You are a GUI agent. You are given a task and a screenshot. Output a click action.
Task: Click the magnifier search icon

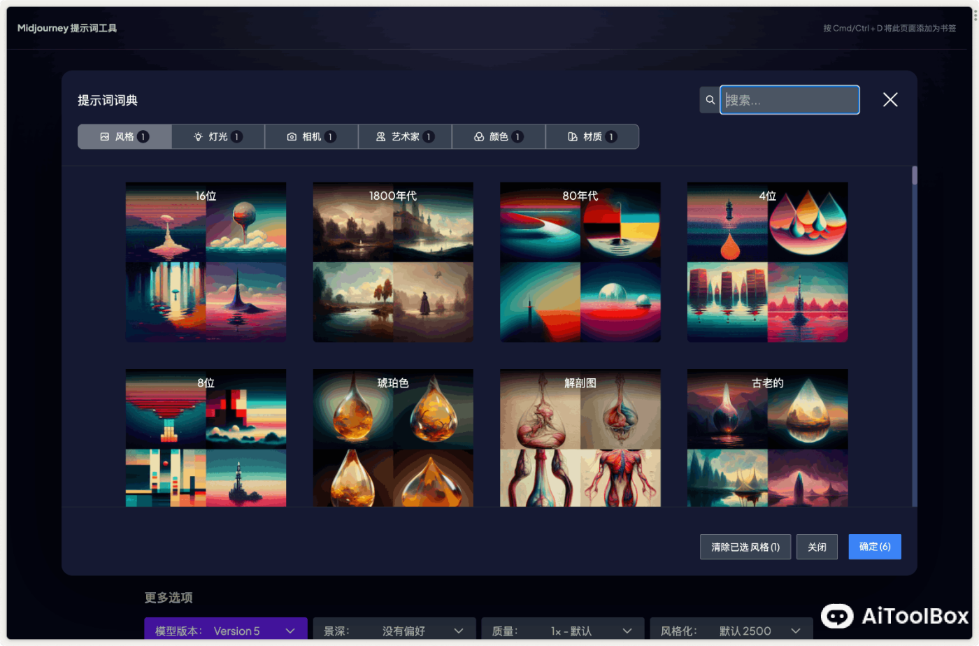pyautogui.click(x=710, y=100)
